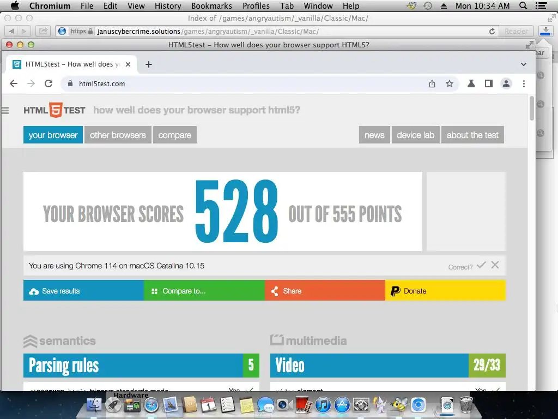Click the 'Video' section header

(x=388, y=366)
